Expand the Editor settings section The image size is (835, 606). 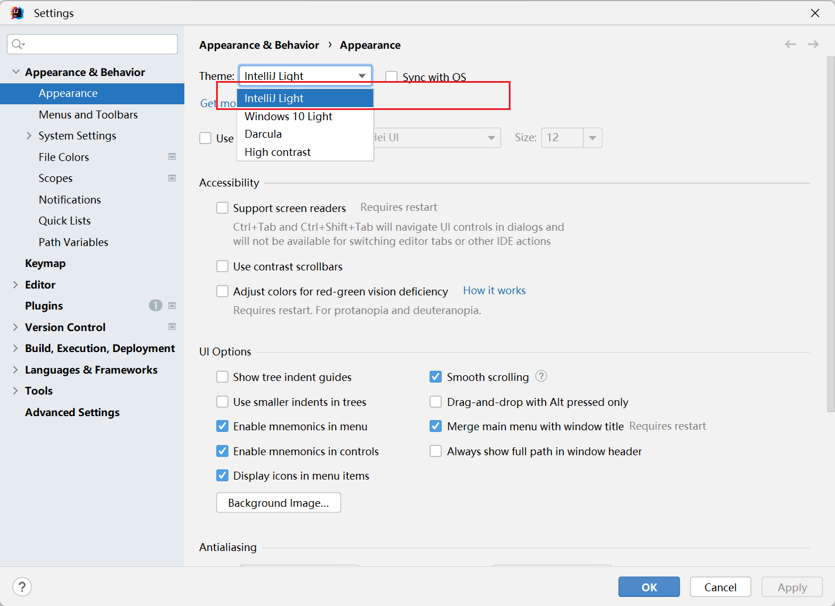click(15, 285)
